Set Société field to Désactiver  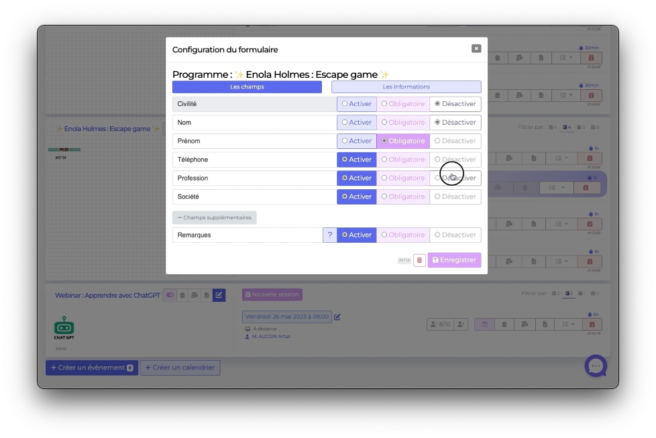(455, 197)
